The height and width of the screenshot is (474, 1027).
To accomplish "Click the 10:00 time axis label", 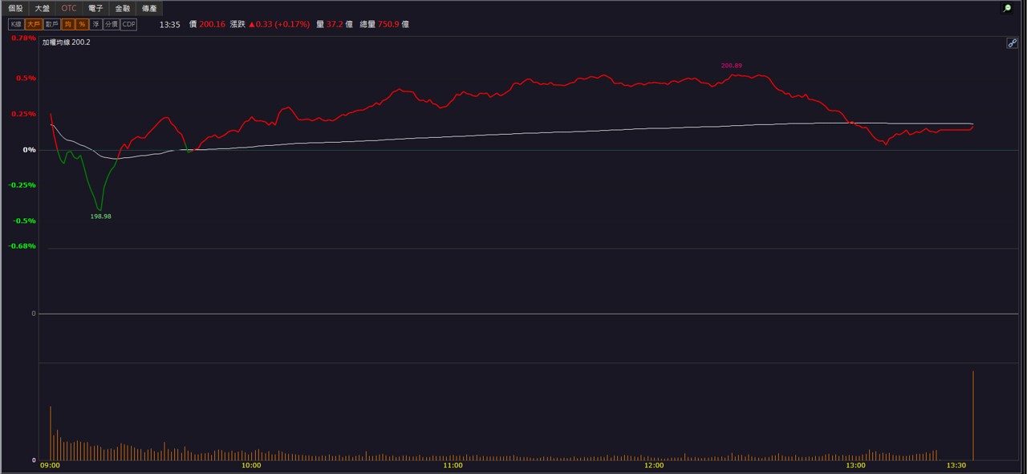I will (251, 465).
